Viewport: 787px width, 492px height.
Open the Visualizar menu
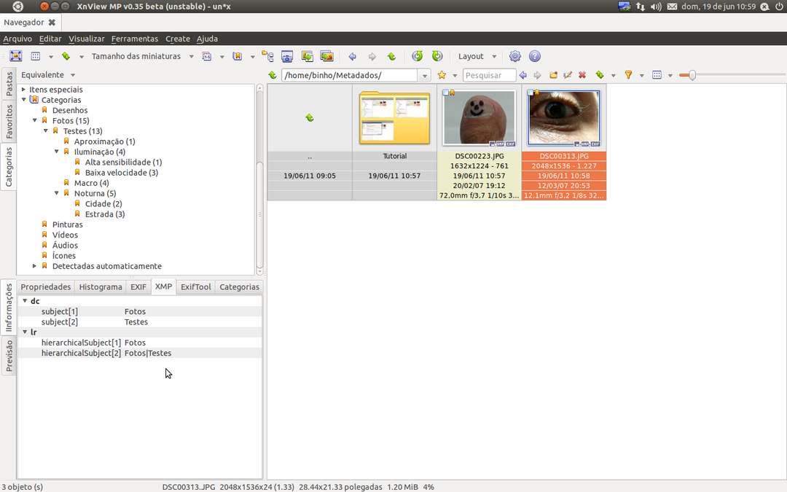pos(86,39)
